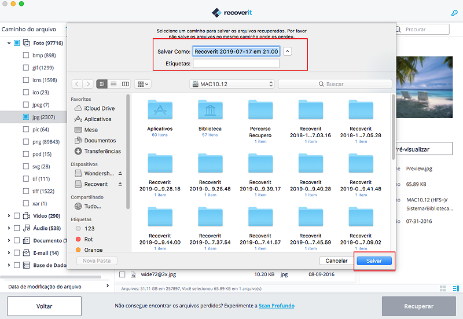
Task: Click the Salvar Como name field
Action: 236,52
